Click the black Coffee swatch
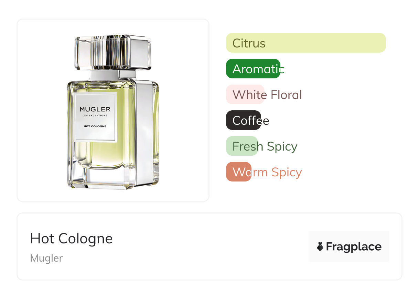Image resolution: width=419 pixels, height=297 pixels. coord(244,120)
